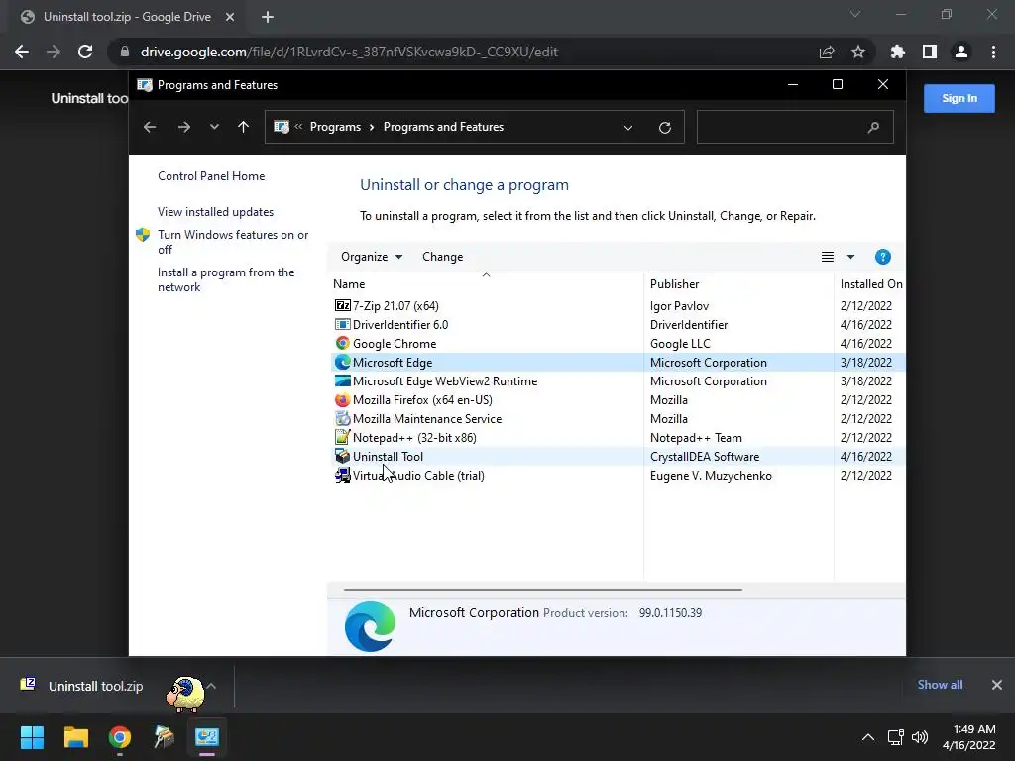Refresh the Programs and Features list
The width and height of the screenshot is (1015, 761).
coord(665,128)
